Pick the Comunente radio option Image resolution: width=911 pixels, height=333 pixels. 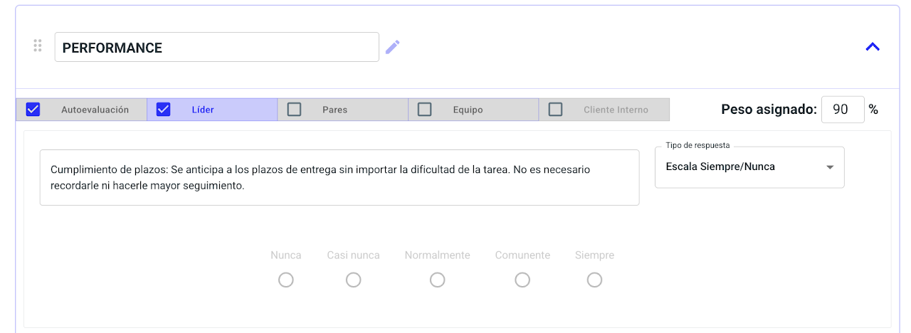522,280
